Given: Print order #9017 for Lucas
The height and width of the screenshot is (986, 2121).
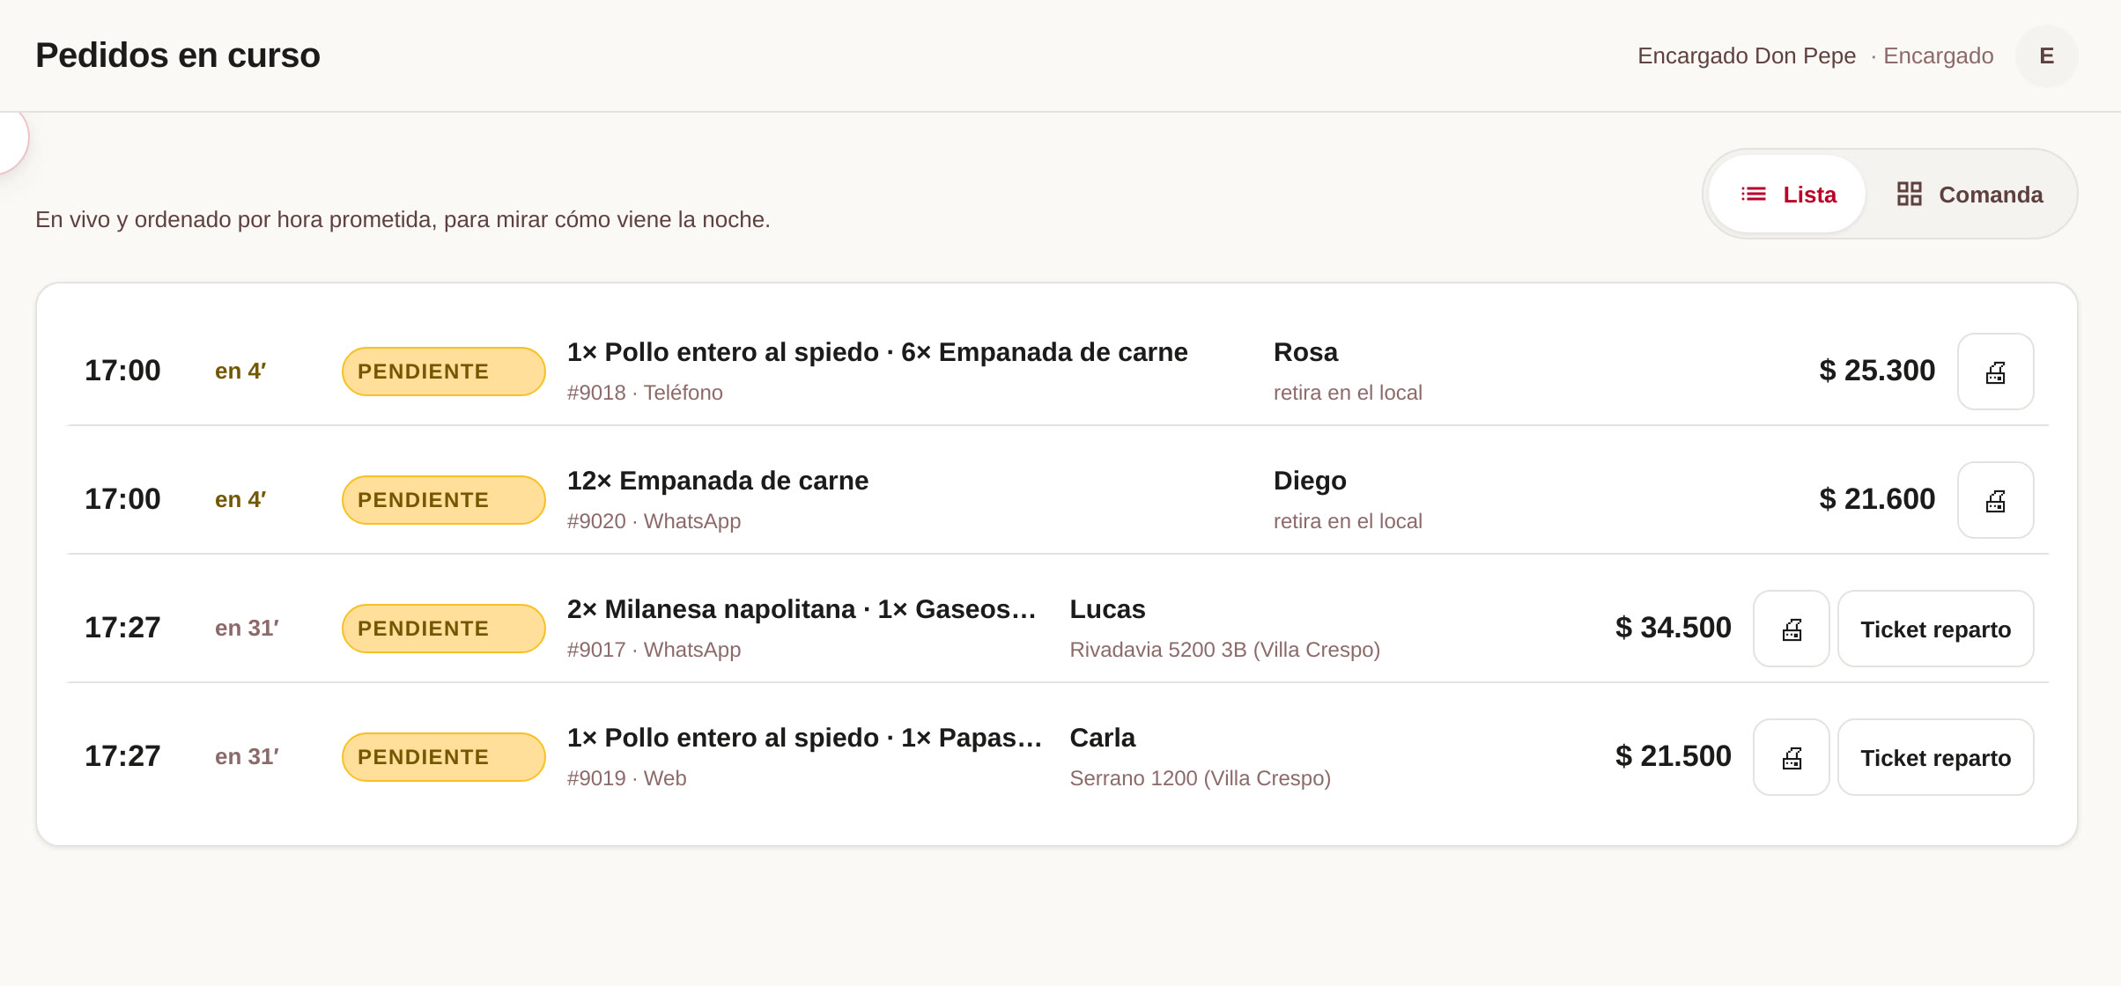Looking at the screenshot, I should pos(1791,629).
